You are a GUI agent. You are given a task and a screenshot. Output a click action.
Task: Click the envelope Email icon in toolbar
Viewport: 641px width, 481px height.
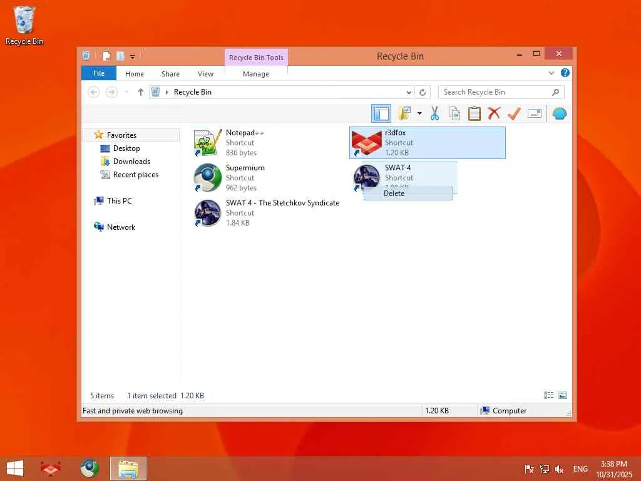click(535, 113)
